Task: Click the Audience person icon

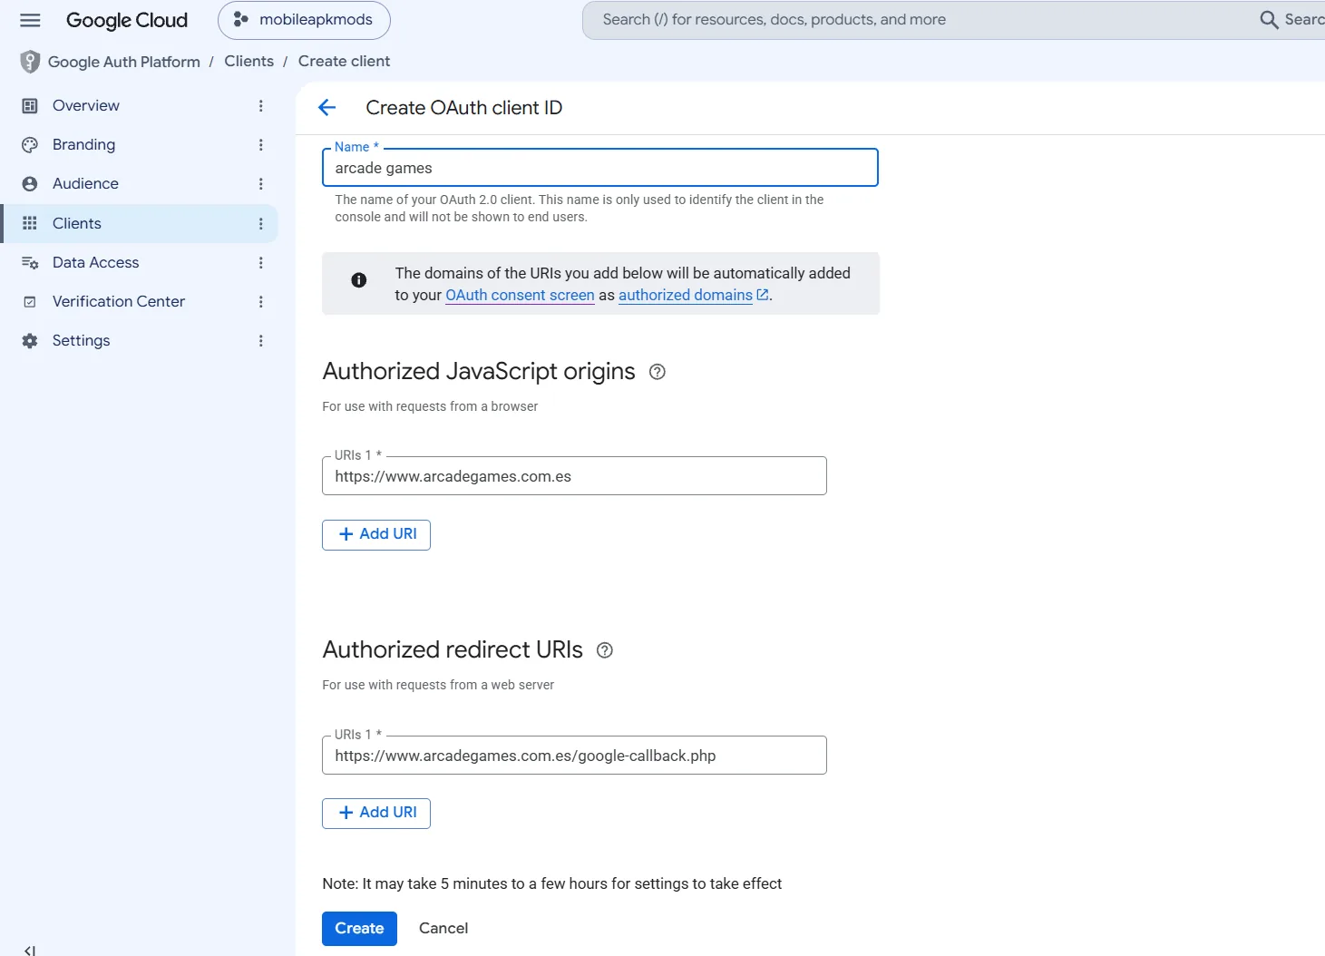Action: click(x=30, y=183)
